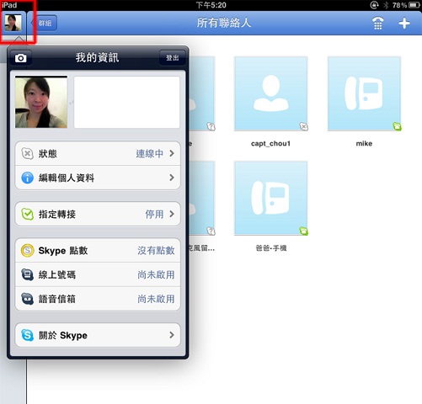Image resolution: width=422 pixels, height=404 pixels.
Task: Click the status icon beside 狀態
Action: 27,153
